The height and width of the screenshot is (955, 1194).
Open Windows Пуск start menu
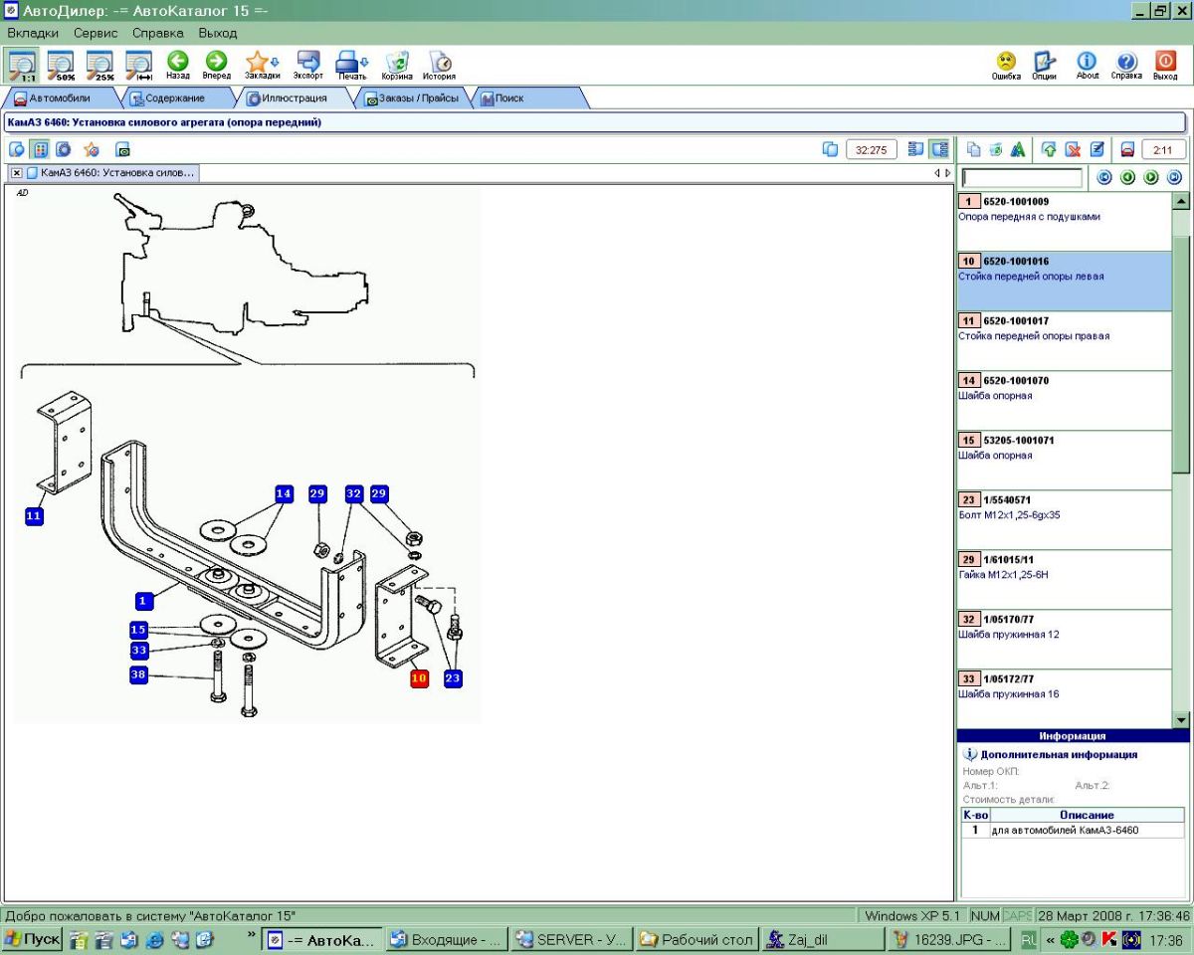32,939
